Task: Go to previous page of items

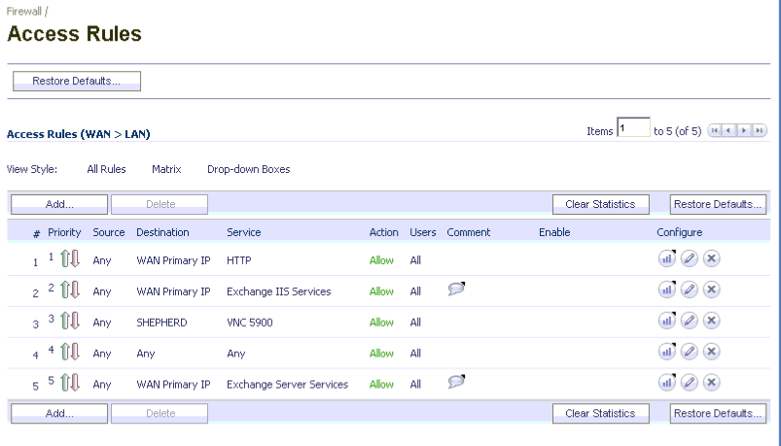Action: [728, 130]
